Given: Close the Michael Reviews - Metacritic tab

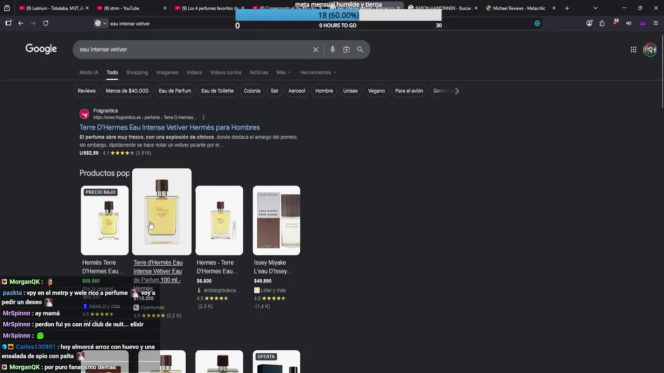Looking at the screenshot, I should [x=554, y=8].
